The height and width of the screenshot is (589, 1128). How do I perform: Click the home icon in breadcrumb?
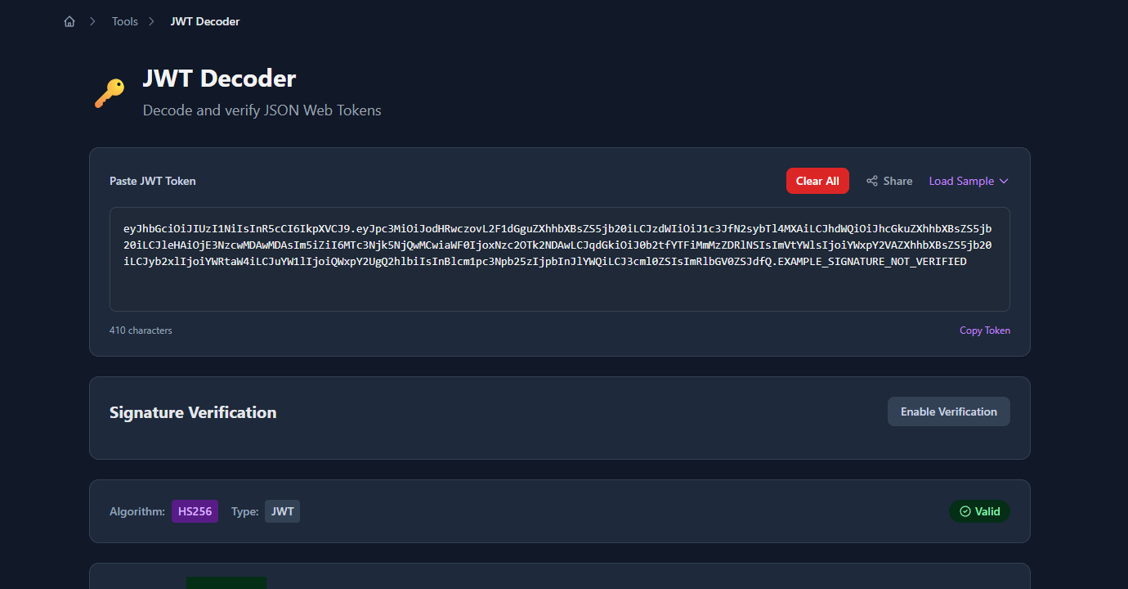coord(69,20)
